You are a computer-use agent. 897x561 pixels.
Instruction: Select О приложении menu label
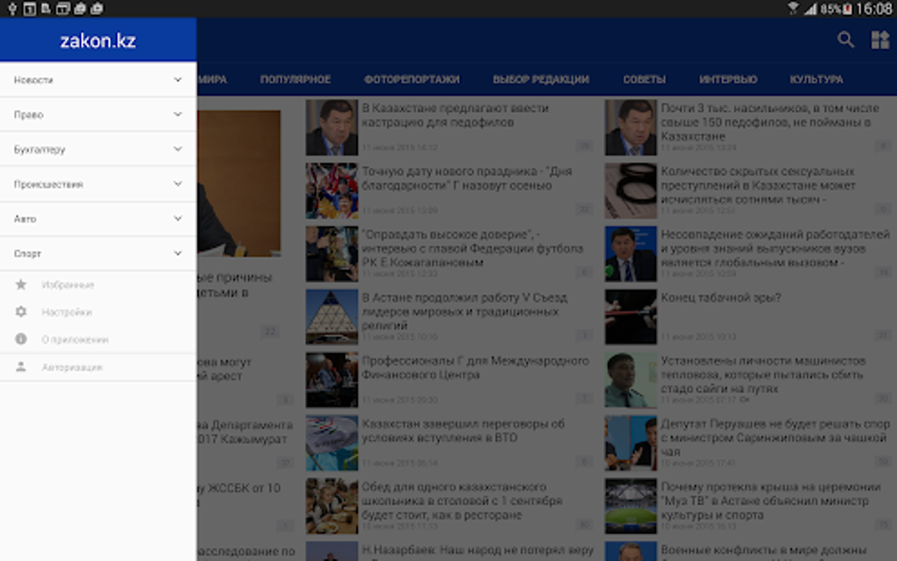point(75,339)
